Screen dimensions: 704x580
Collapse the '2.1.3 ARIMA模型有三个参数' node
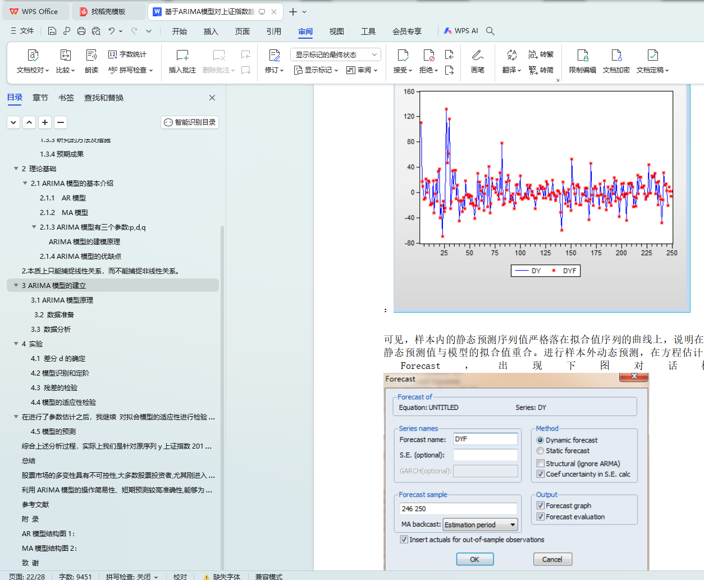click(x=34, y=227)
